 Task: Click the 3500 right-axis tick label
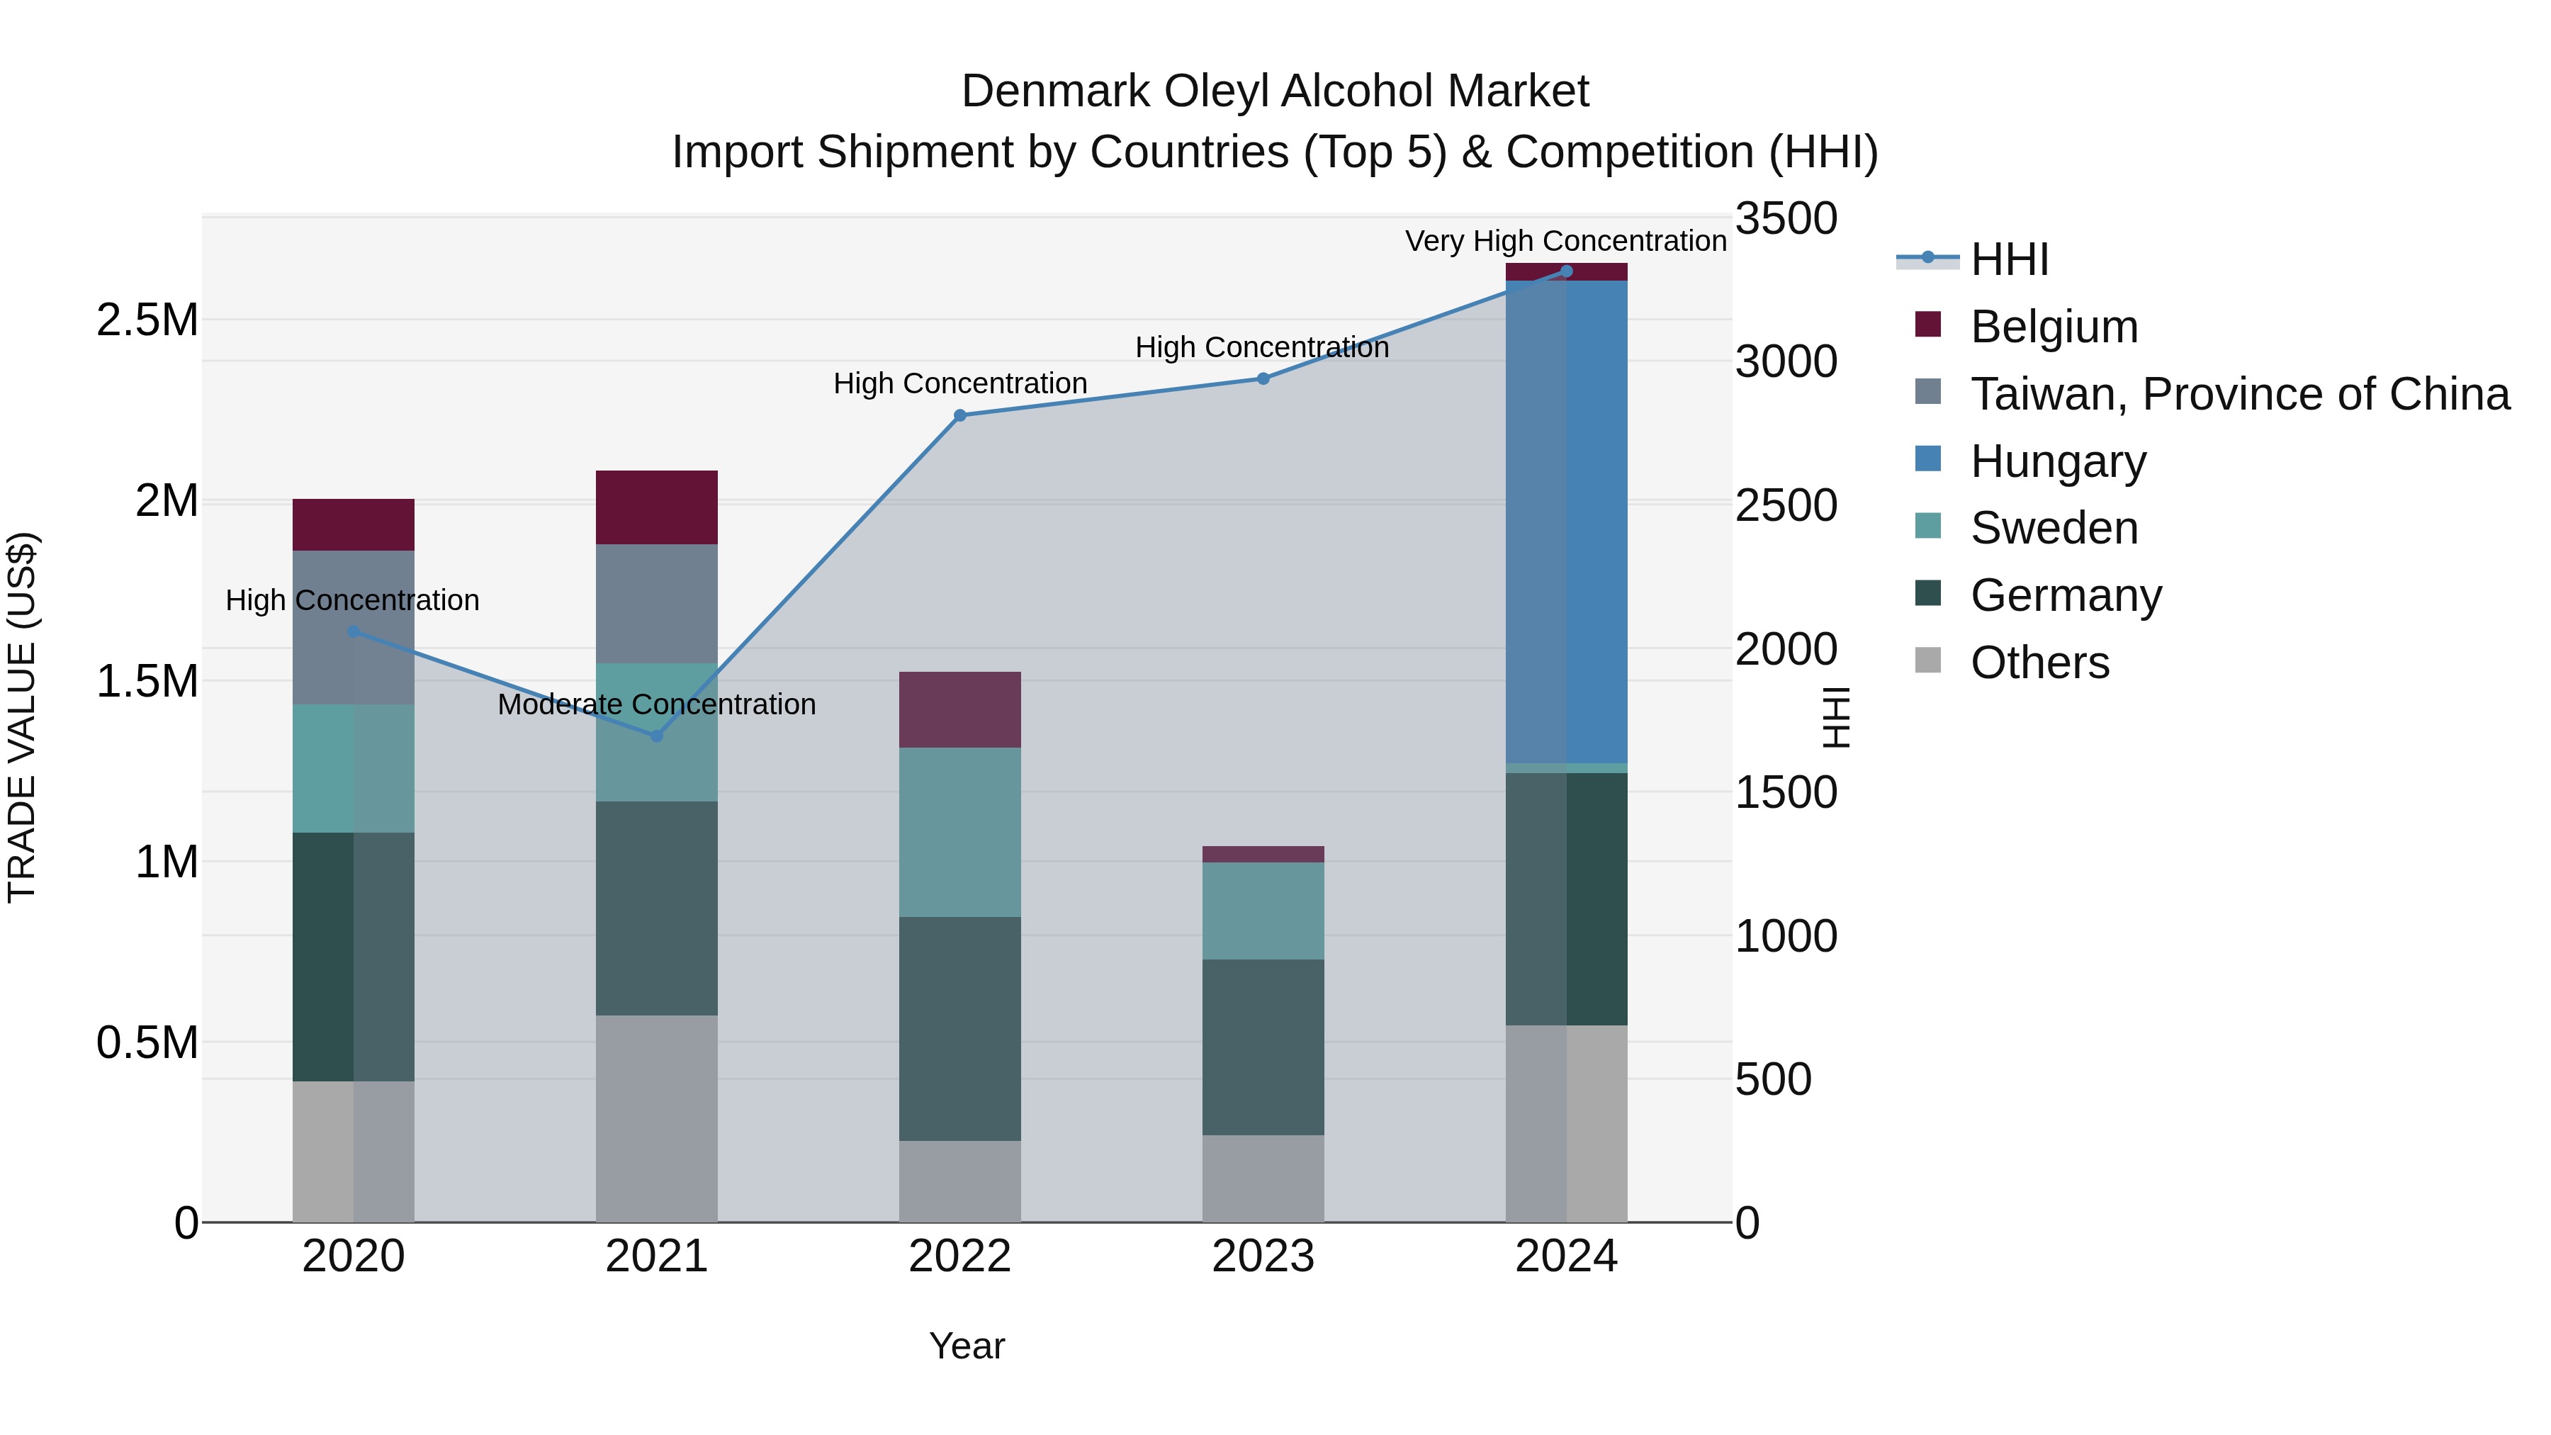coord(1786,218)
